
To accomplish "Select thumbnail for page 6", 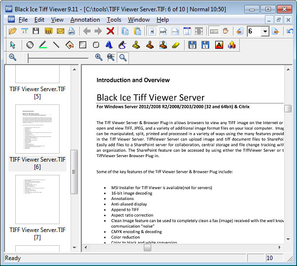I will click(37, 129).
